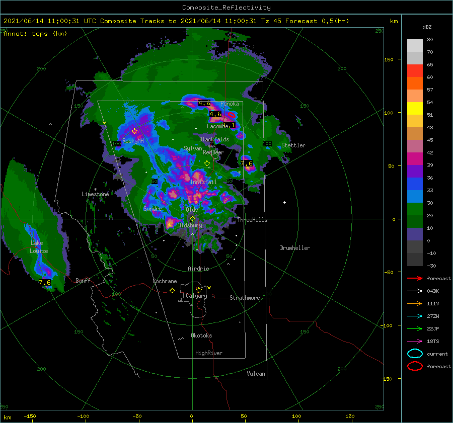
Task: Select the cyan current ellipse in legend
Action: tap(415, 354)
